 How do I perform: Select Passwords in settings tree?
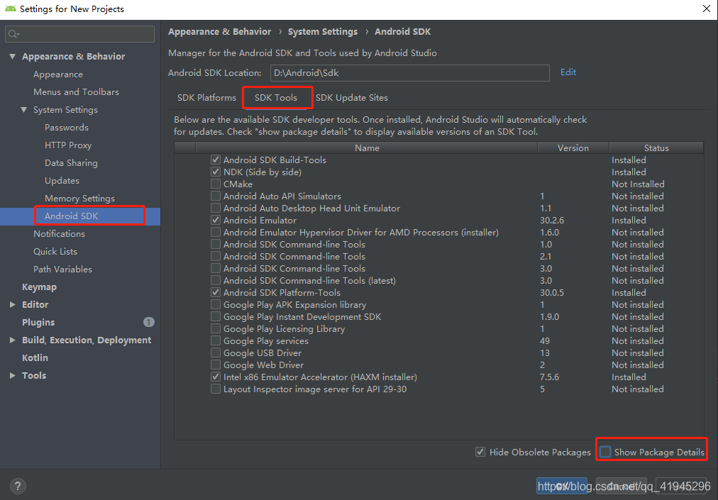[67, 127]
